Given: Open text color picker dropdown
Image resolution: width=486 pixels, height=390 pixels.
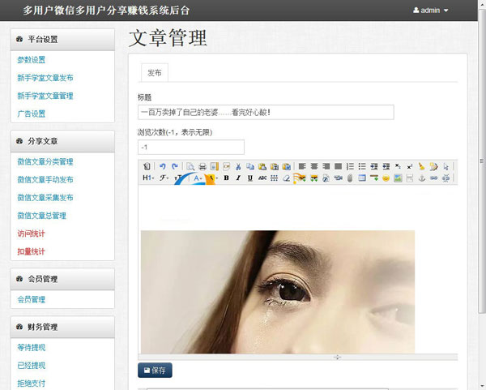Looking at the screenshot, I should click(x=198, y=178).
